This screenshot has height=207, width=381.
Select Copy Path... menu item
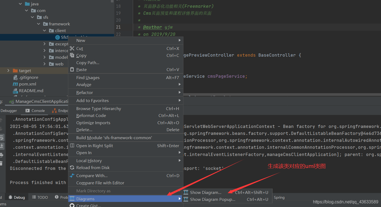126,63
